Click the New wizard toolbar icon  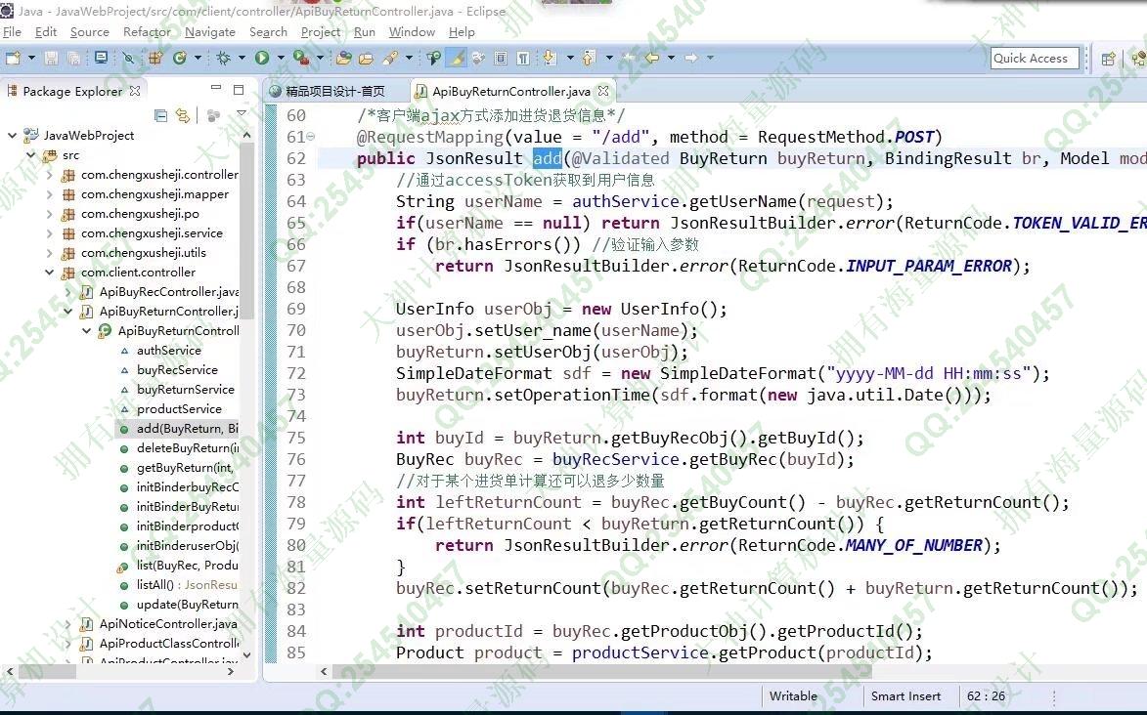13,58
